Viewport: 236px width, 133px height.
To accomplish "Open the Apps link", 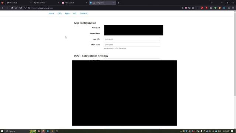I will coord(67,13).
